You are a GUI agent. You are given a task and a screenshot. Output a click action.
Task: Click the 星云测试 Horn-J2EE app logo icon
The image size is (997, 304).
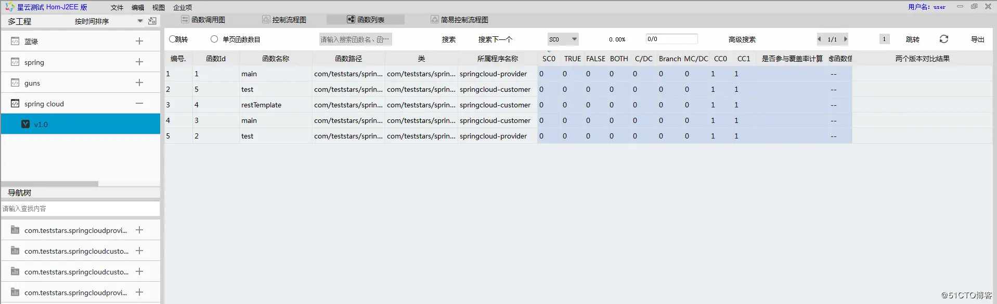[x=9, y=7]
